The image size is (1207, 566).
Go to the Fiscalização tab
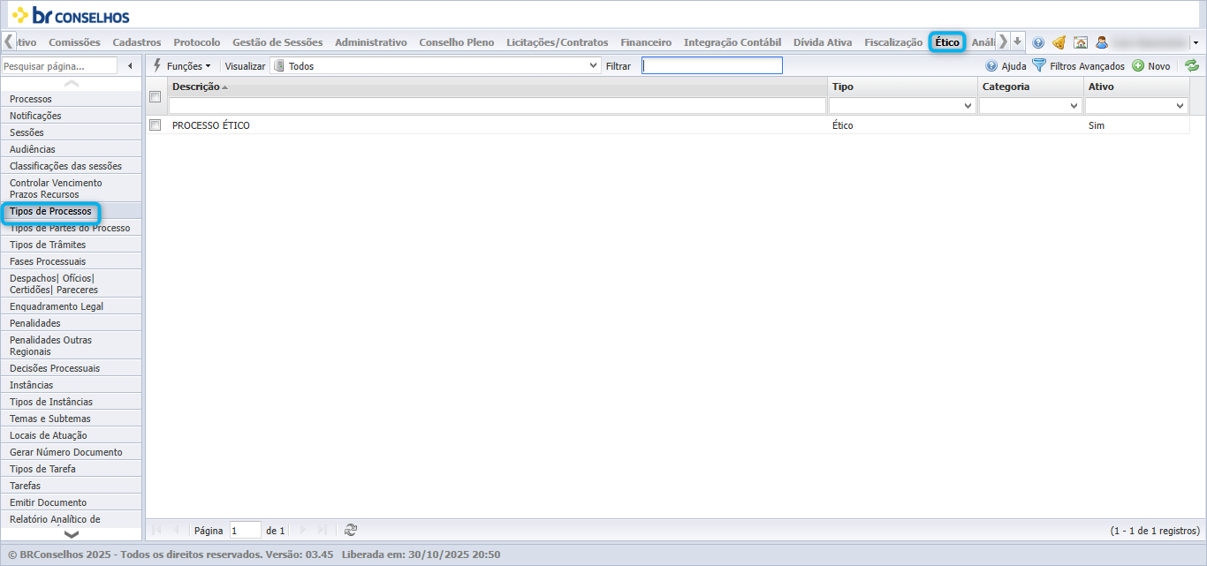coord(893,42)
